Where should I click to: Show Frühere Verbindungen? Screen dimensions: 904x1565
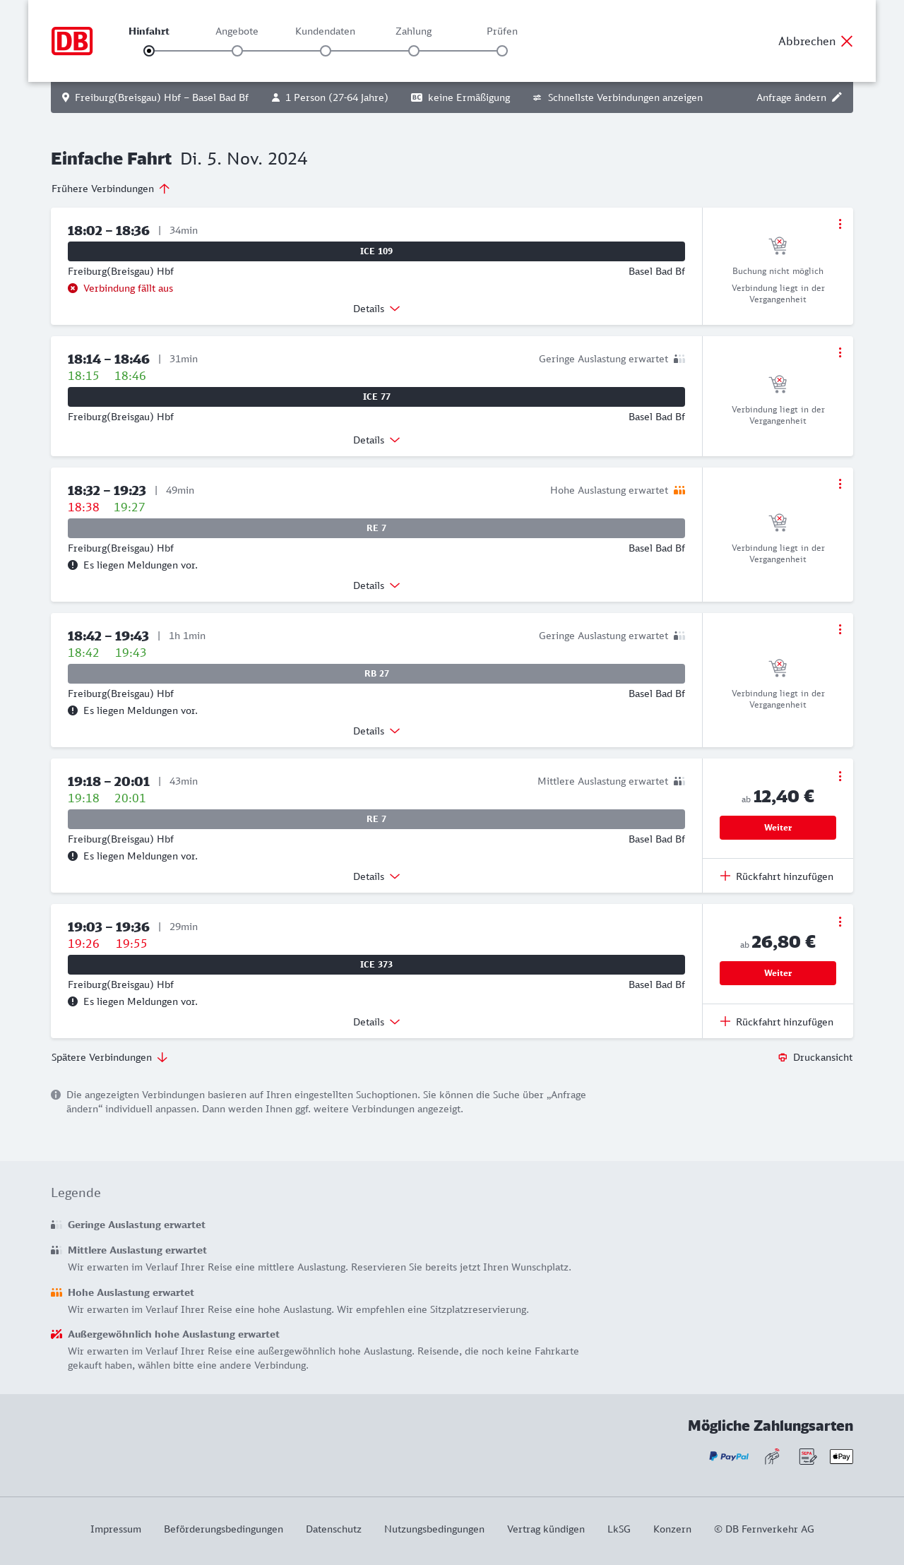110,189
